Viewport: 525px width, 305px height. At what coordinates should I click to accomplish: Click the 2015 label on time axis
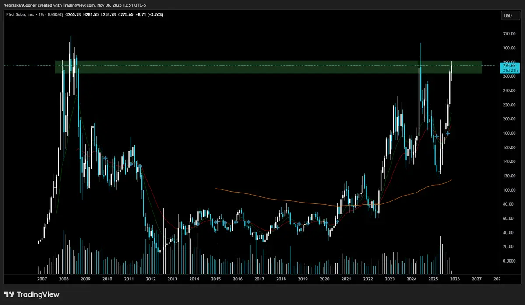pos(216,279)
